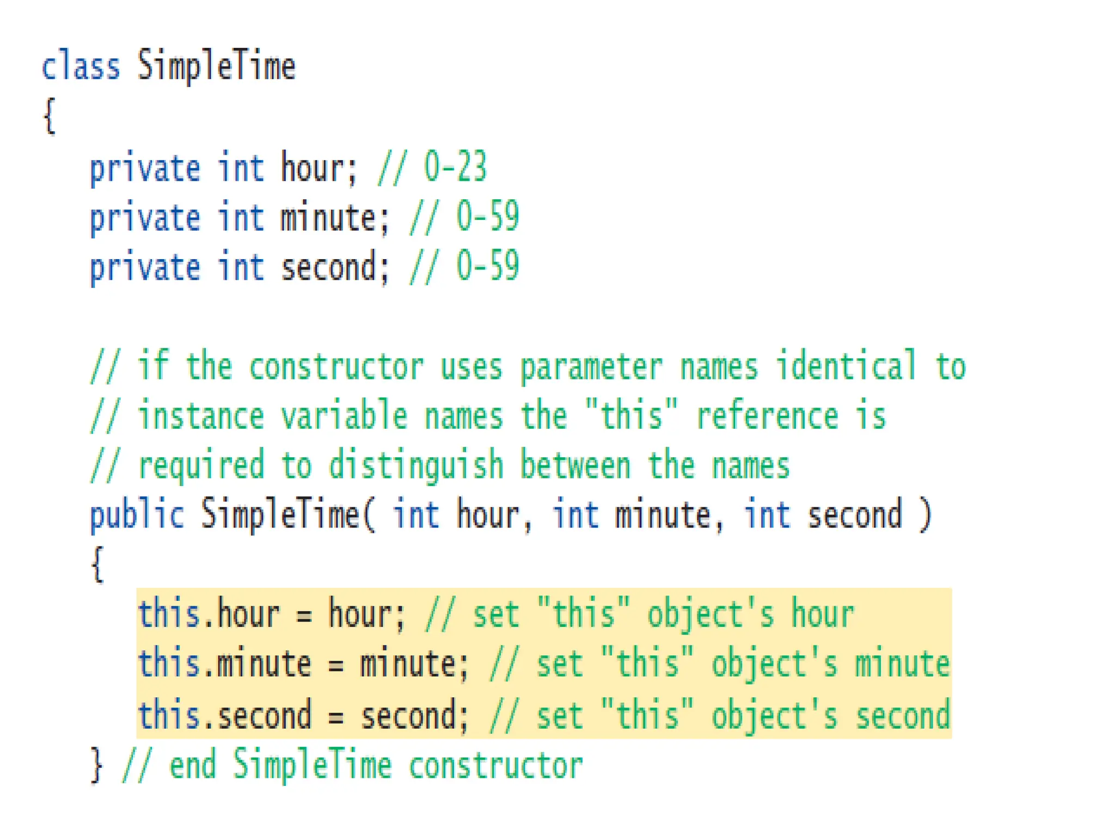Click the word 'identical' in the comment
Screen dimensions: 1115x836
pos(847,365)
